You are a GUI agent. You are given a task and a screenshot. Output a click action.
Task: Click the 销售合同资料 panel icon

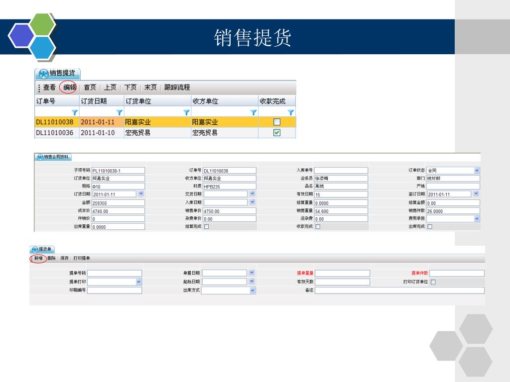40,157
